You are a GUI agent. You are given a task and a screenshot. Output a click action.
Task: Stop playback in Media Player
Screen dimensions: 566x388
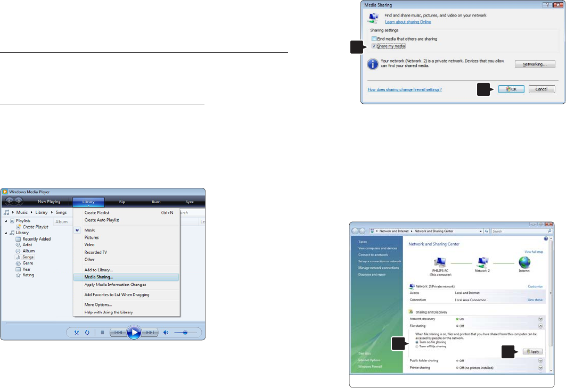102,333
